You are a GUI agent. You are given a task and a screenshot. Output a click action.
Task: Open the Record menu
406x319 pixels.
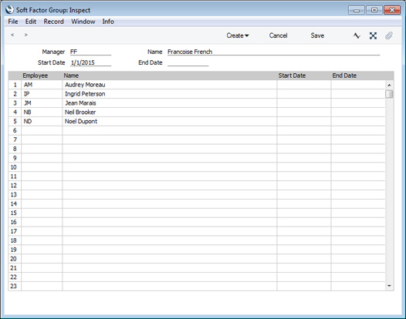click(x=53, y=22)
